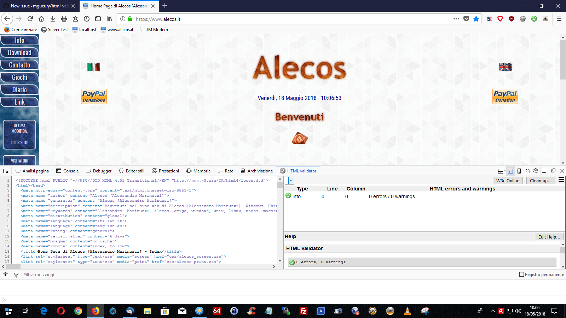The height and width of the screenshot is (318, 566).
Task: Open the uBlock Origin extension icon
Action: tap(512, 19)
